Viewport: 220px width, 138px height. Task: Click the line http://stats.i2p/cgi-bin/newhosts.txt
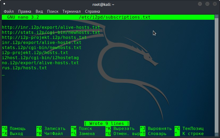pyautogui.click(x=51, y=32)
